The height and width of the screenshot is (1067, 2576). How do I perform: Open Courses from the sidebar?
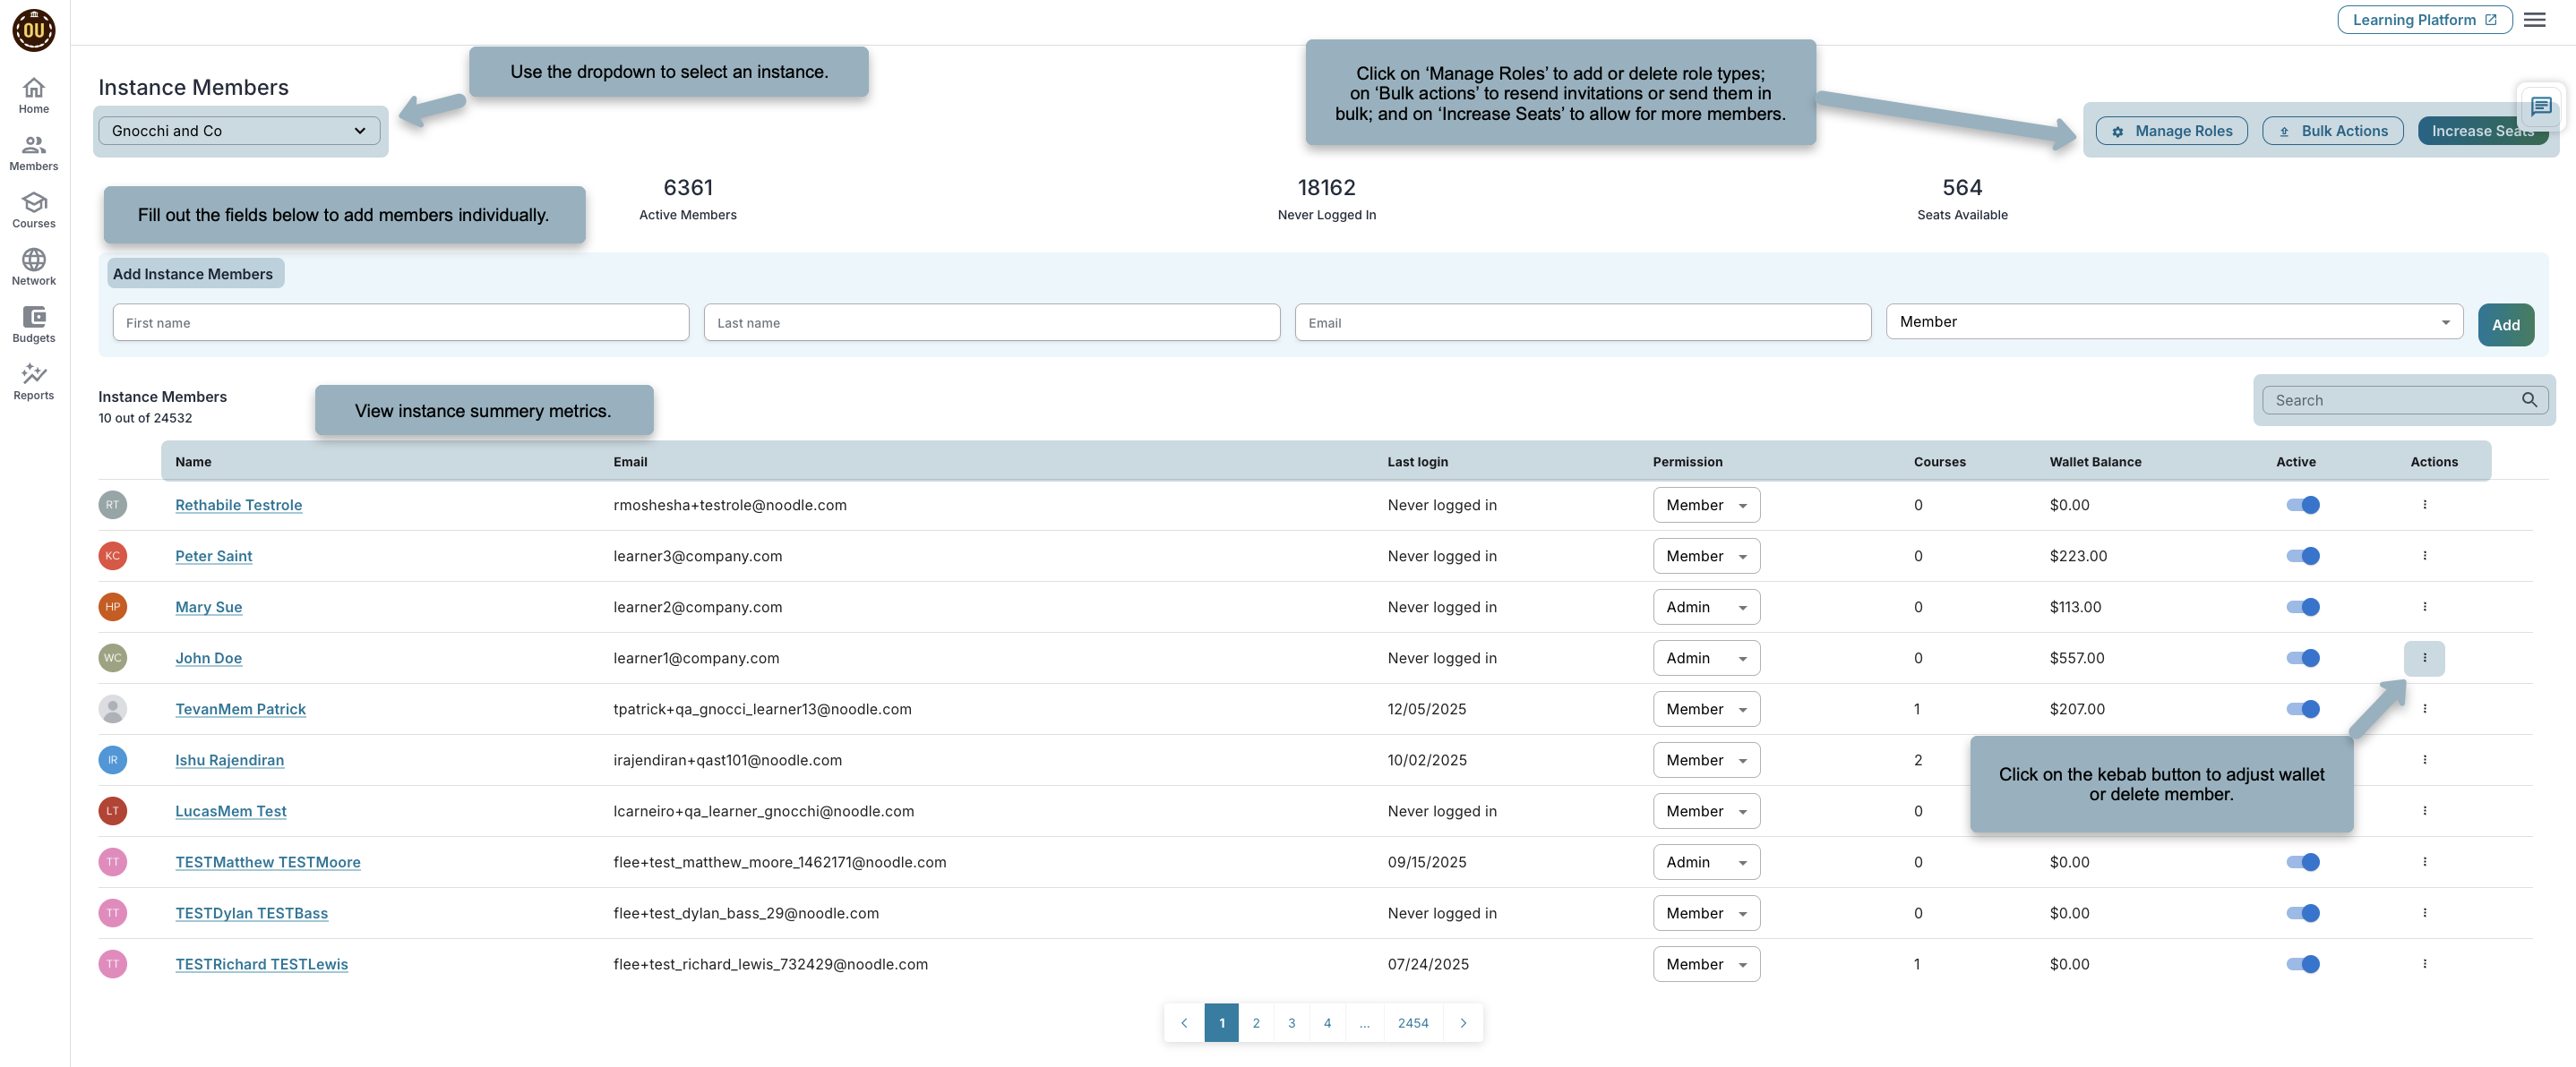pos(33,209)
